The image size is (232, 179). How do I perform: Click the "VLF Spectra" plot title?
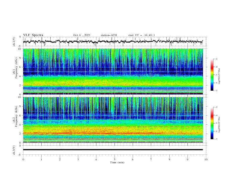click(33, 35)
